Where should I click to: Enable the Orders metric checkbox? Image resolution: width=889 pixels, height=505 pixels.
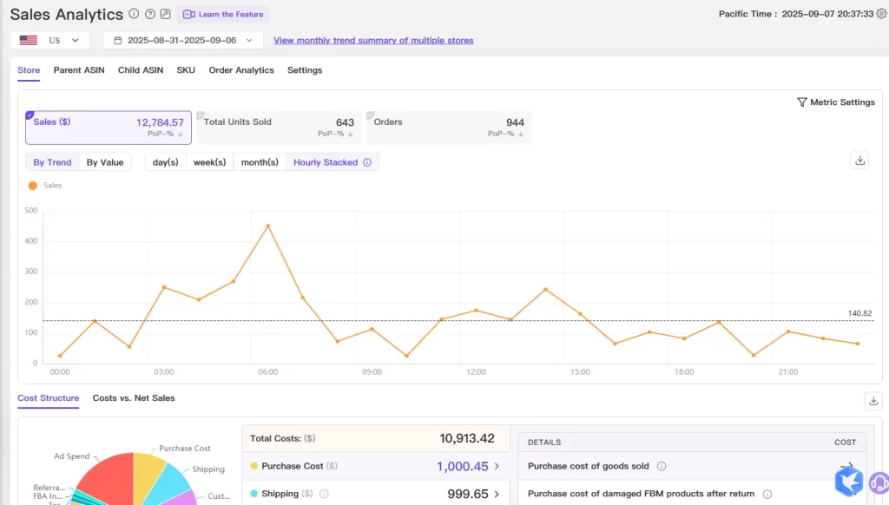pyautogui.click(x=370, y=115)
